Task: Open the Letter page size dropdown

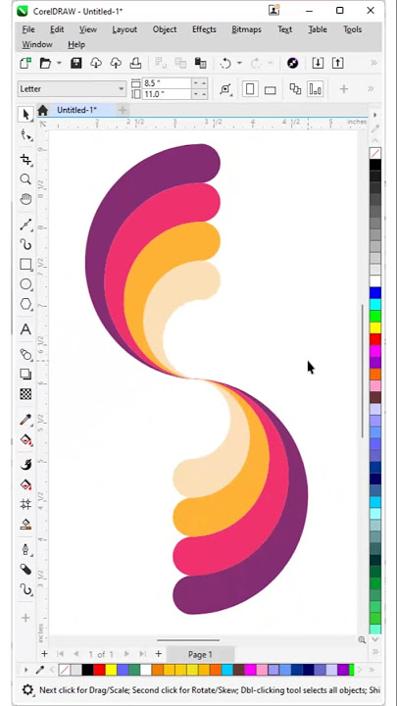Action: pyautogui.click(x=72, y=88)
